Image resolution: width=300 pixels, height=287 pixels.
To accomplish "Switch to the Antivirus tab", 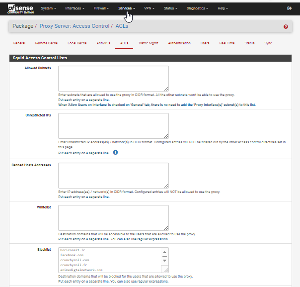I will coord(104,43).
